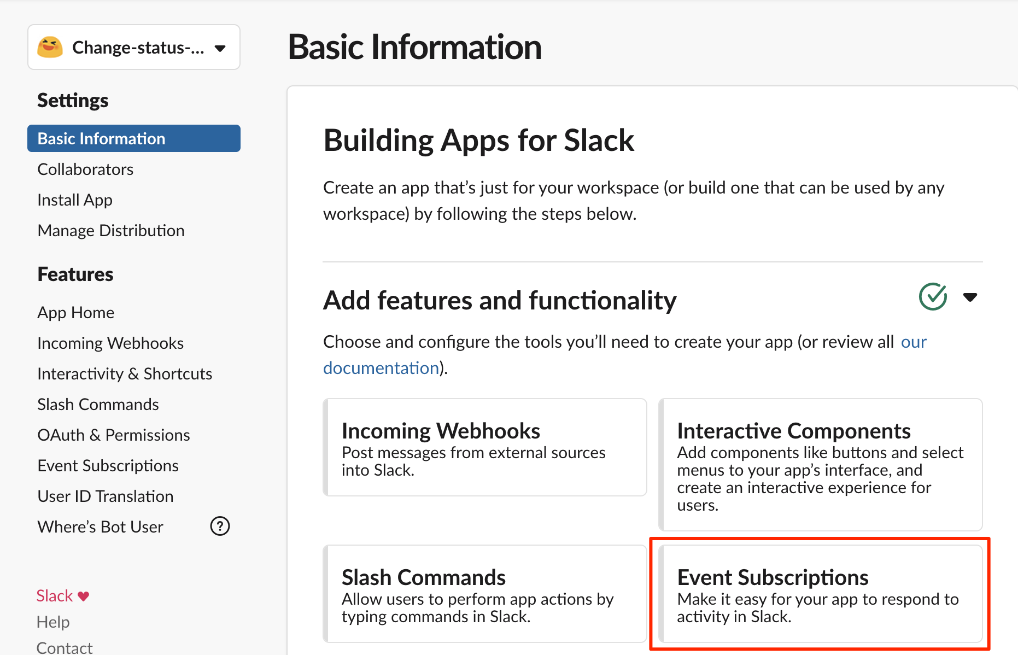1018x655 pixels.
Task: Open User ID Translation page
Action: [106, 496]
